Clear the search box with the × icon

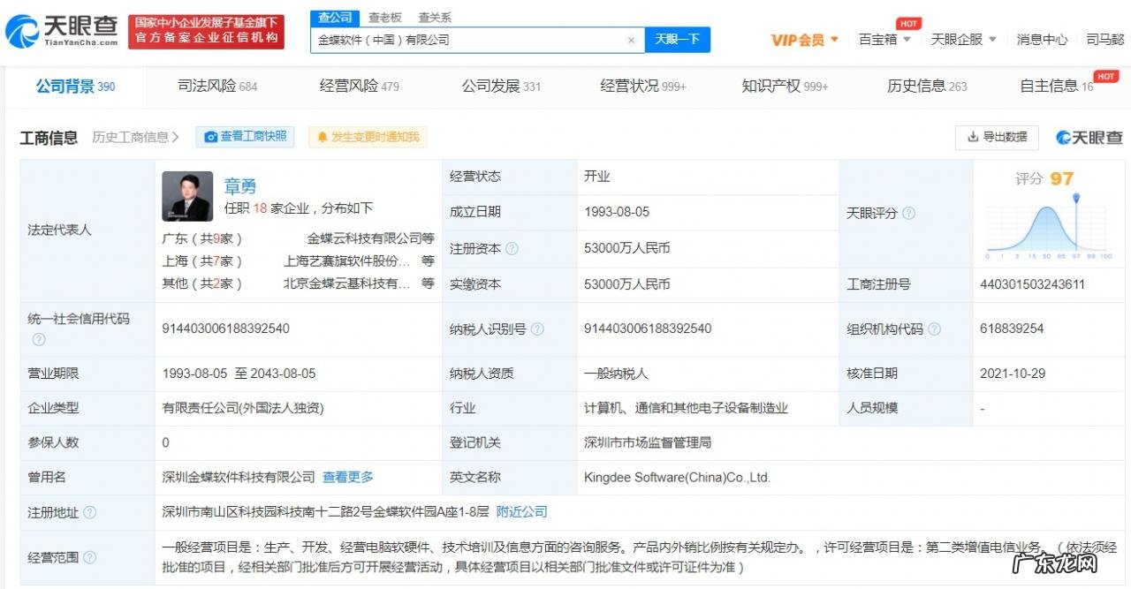pyautogui.click(x=631, y=40)
